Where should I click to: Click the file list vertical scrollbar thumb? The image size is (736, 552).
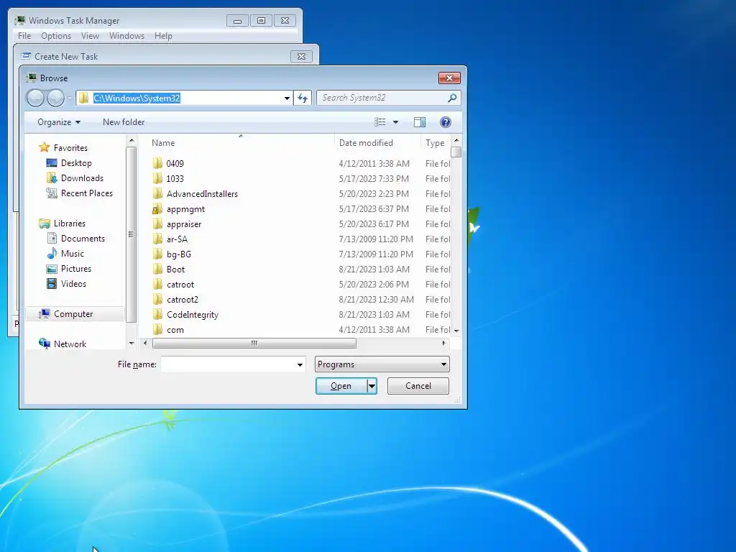click(456, 152)
